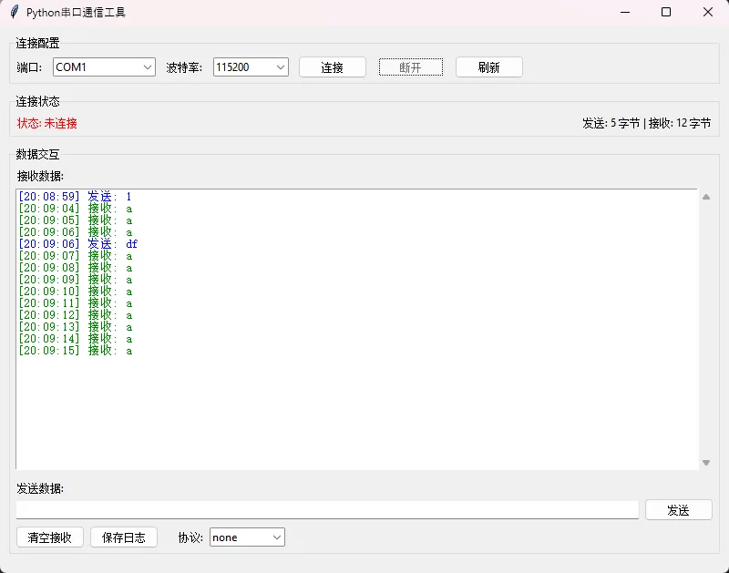The height and width of the screenshot is (573, 729).
Task: Click the 连接 button
Action: click(x=332, y=67)
